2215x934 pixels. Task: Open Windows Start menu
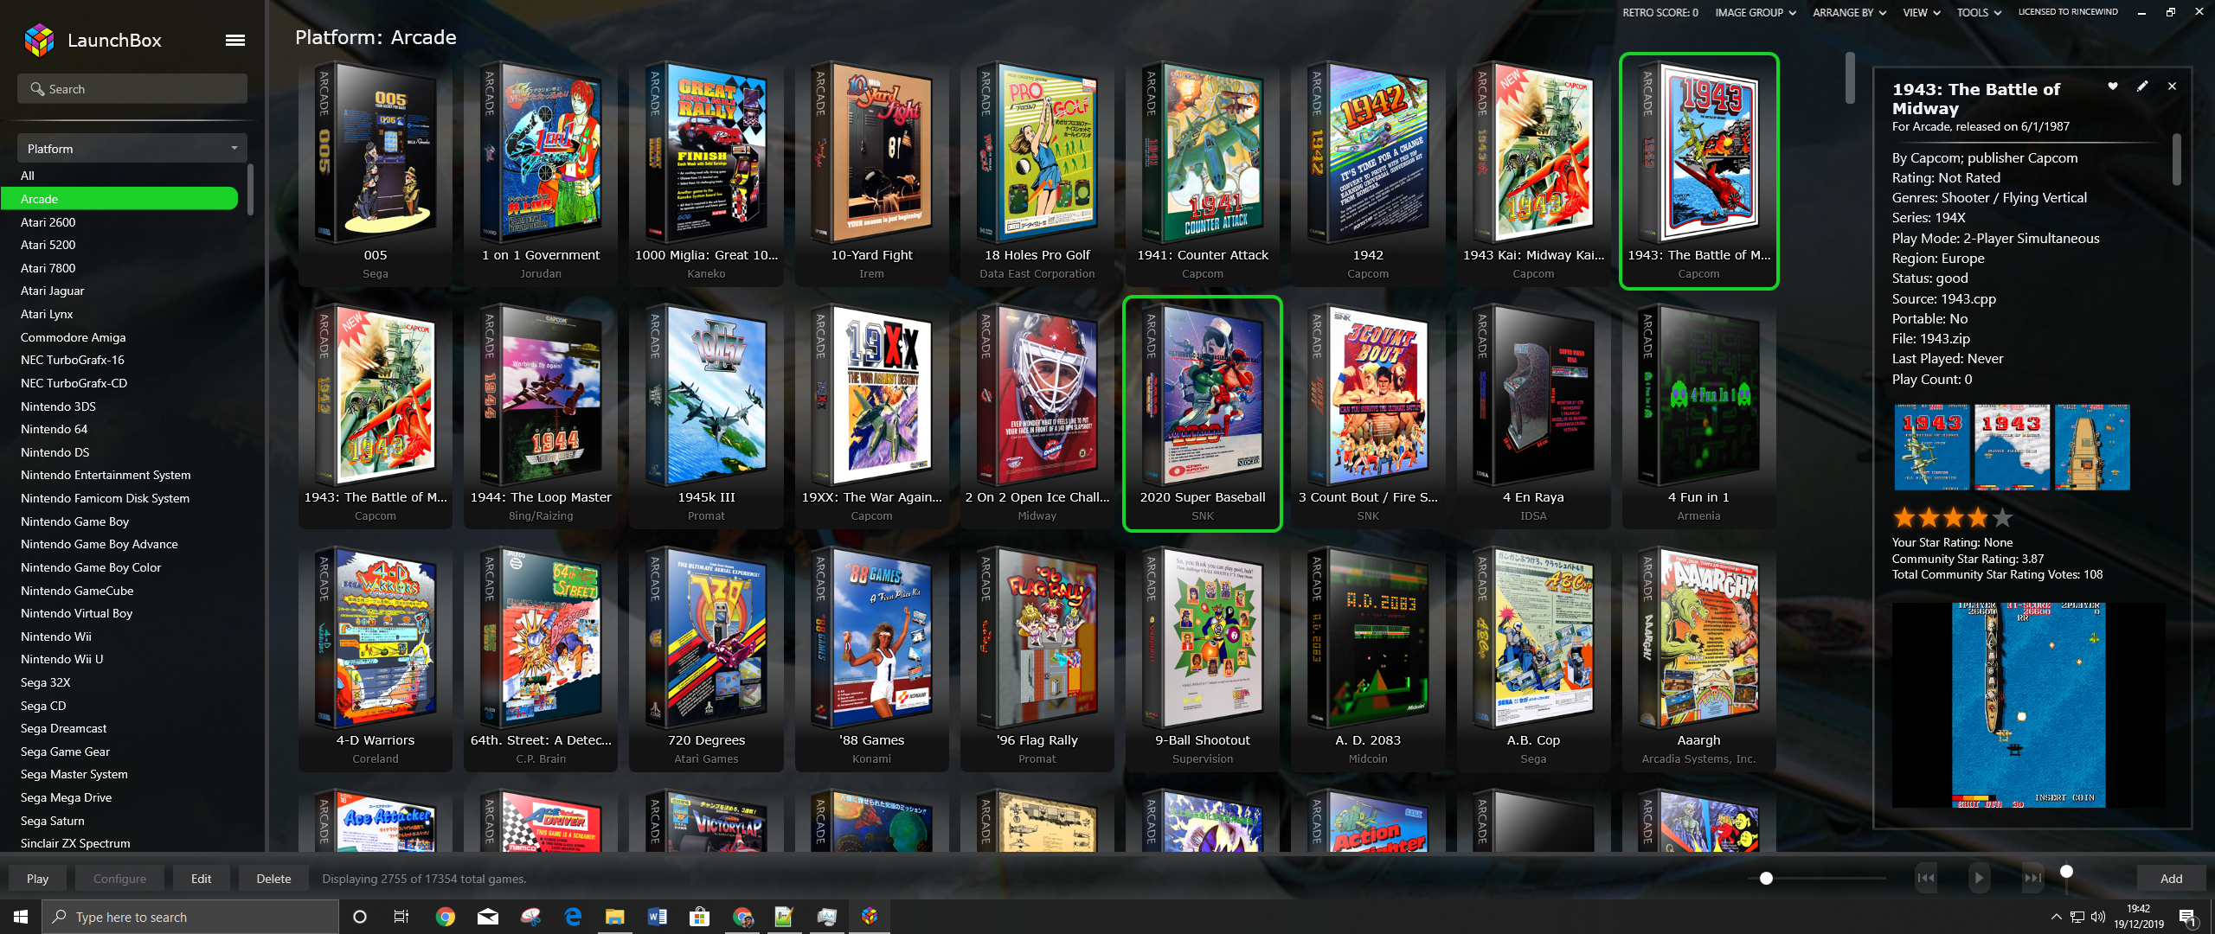21,917
